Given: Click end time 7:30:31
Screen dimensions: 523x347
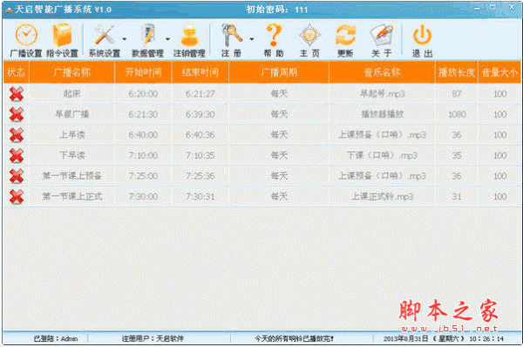Looking at the screenshot, I should pos(200,196).
